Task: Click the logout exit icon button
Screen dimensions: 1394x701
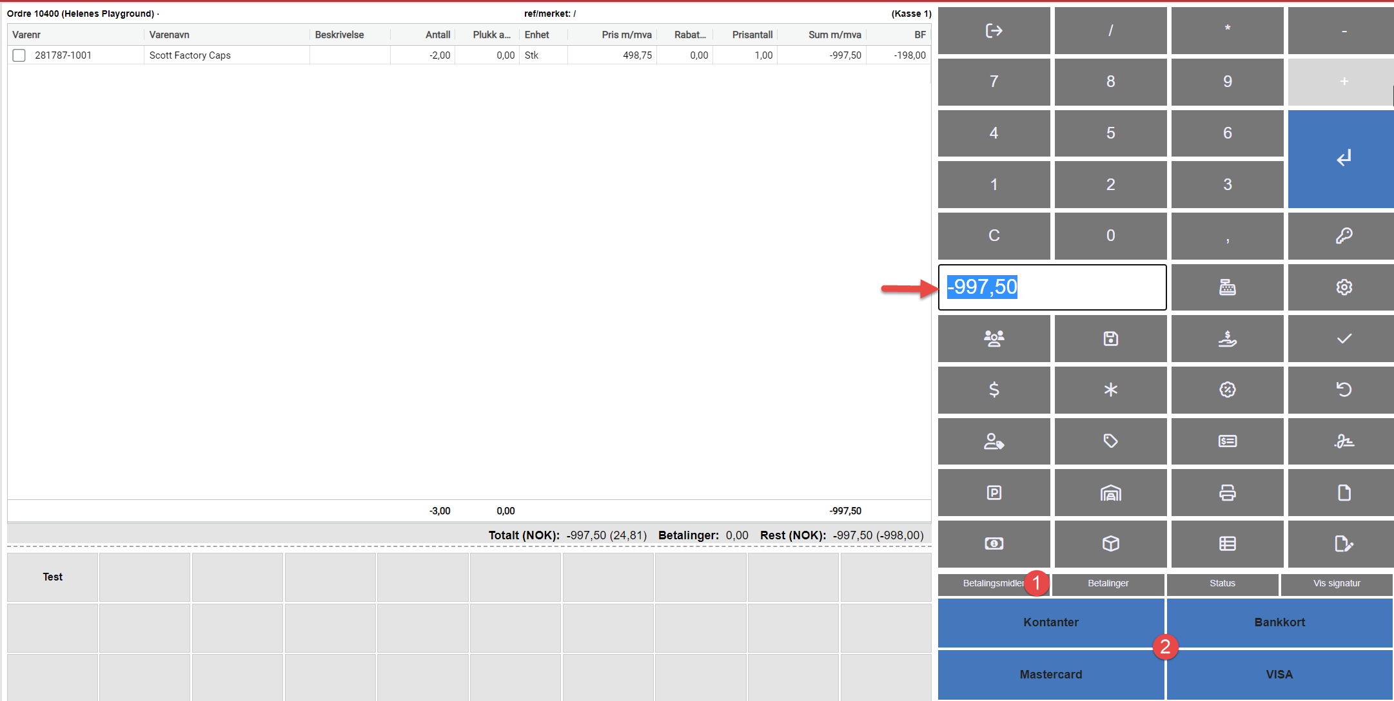Action: [994, 30]
